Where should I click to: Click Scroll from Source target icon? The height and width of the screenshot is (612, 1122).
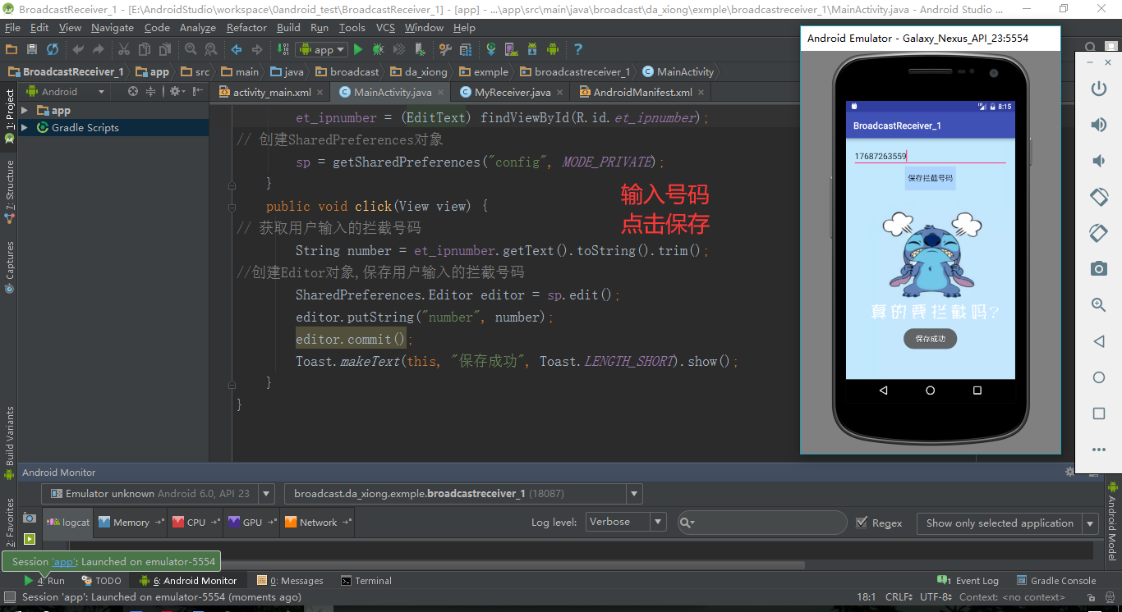point(133,92)
